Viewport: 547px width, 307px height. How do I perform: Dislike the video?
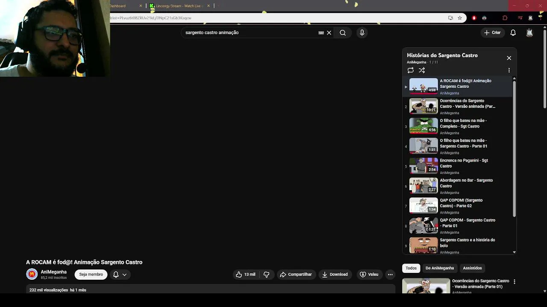266,275
